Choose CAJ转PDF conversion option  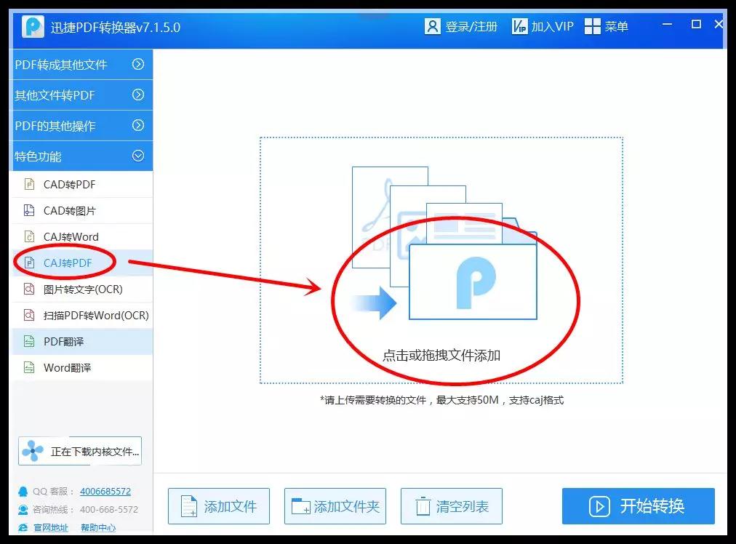pyautogui.click(x=68, y=263)
